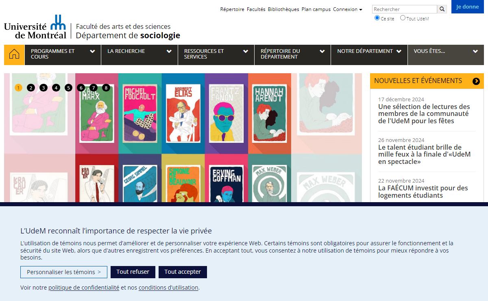Open Nouvelles et événements arrow icon
This screenshot has width=488, height=301.
coord(476,81)
